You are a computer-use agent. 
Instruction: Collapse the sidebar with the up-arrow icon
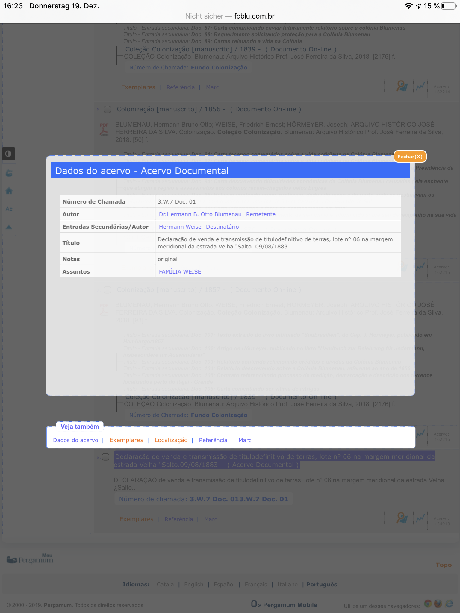tap(9, 227)
